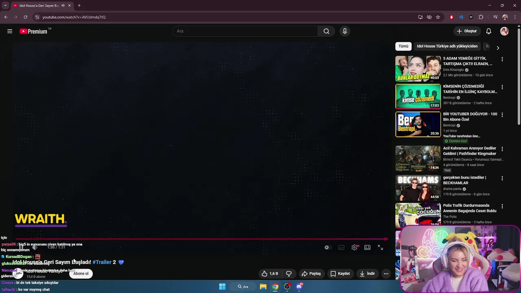Open Polis Trafik Durdurmasında video title
The height and width of the screenshot is (293, 521).
(x=469, y=208)
